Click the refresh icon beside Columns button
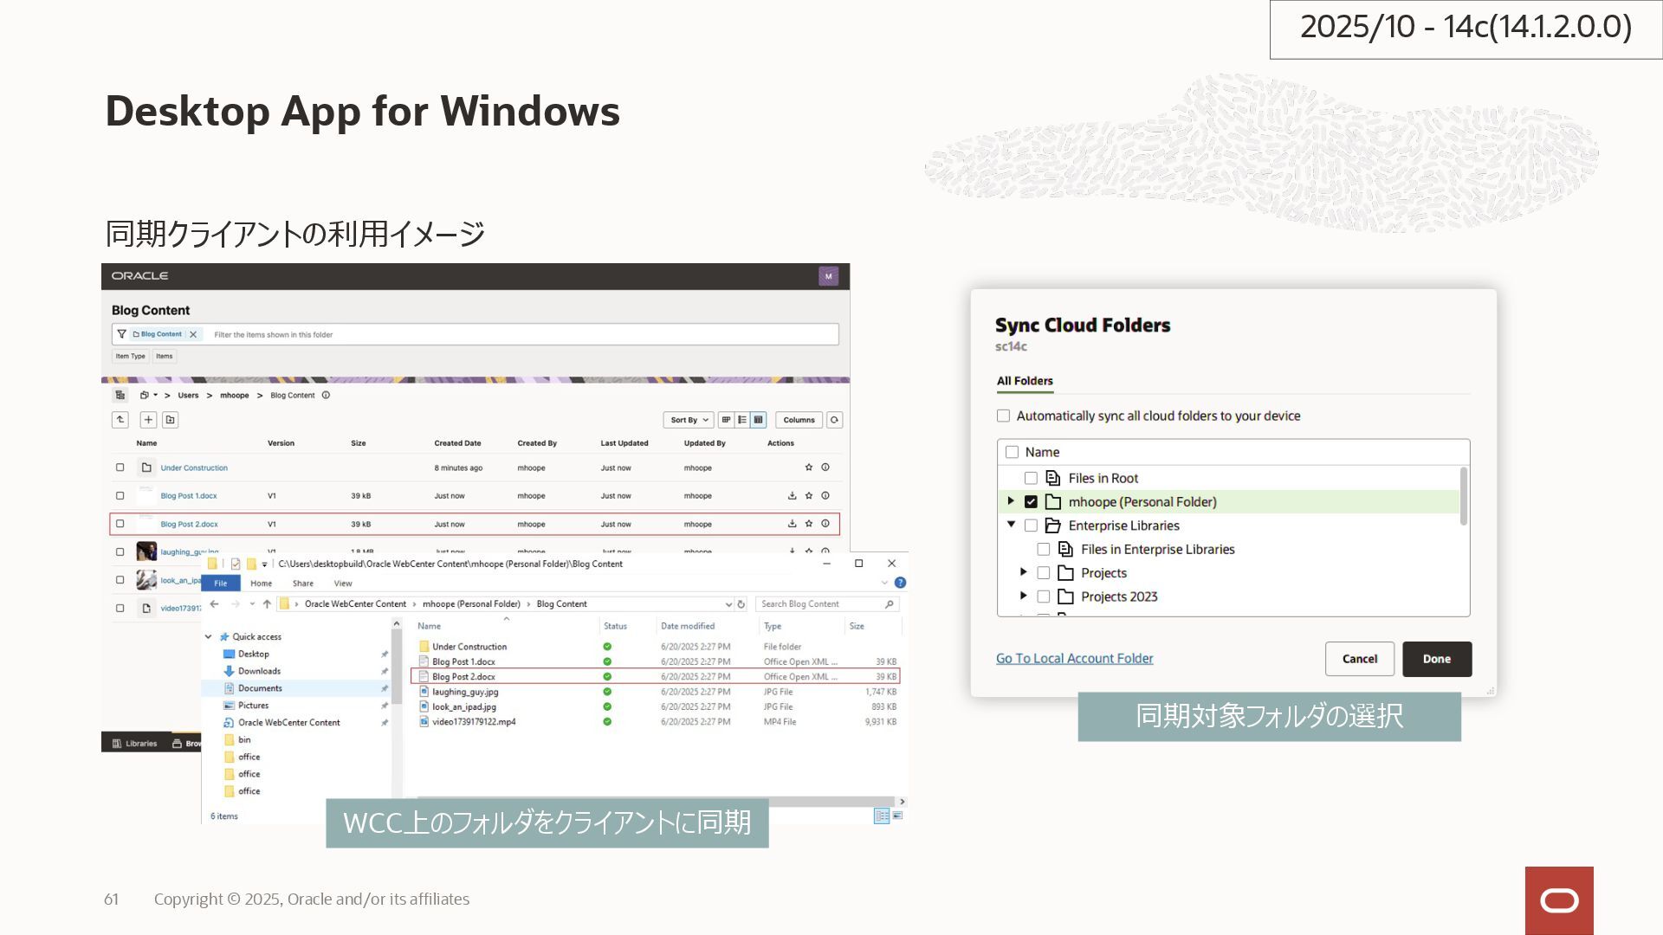This screenshot has width=1663, height=935. click(834, 420)
